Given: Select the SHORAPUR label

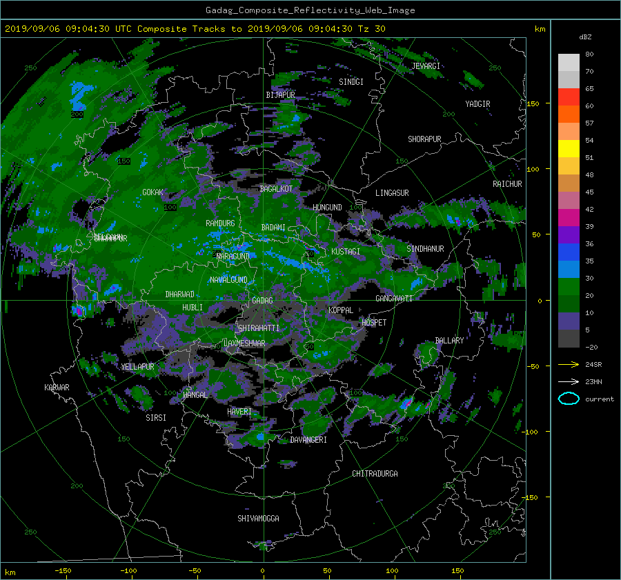Looking at the screenshot, I should (x=424, y=139).
